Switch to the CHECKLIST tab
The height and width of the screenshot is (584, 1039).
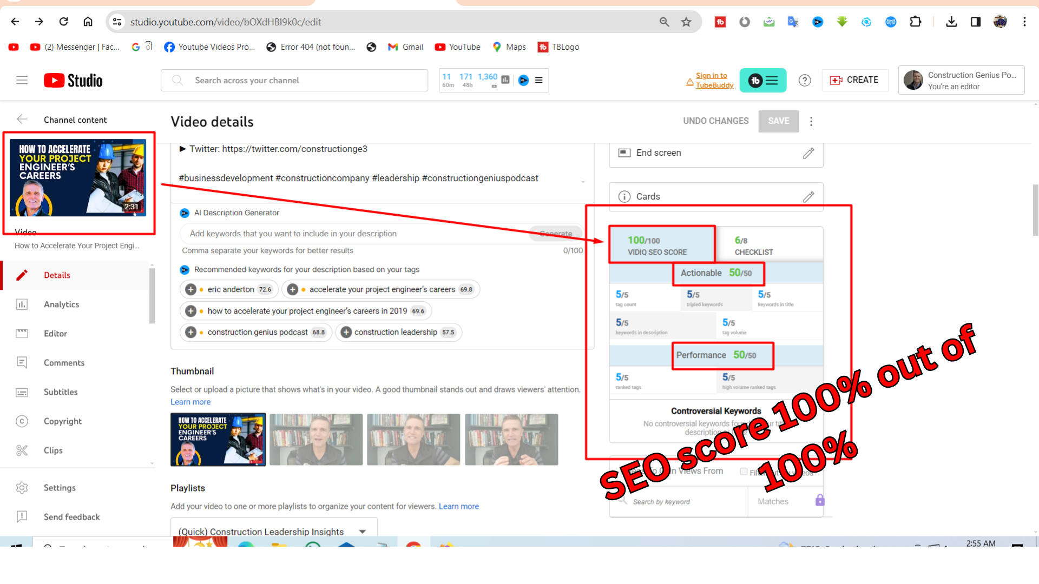[769, 245]
